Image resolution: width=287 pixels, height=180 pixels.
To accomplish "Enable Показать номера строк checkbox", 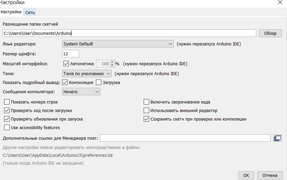I will click(x=7, y=102).
